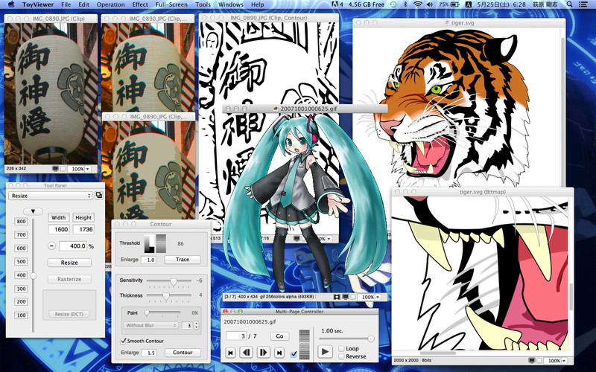
Task: Jump to last page button
Action: [x=279, y=353]
